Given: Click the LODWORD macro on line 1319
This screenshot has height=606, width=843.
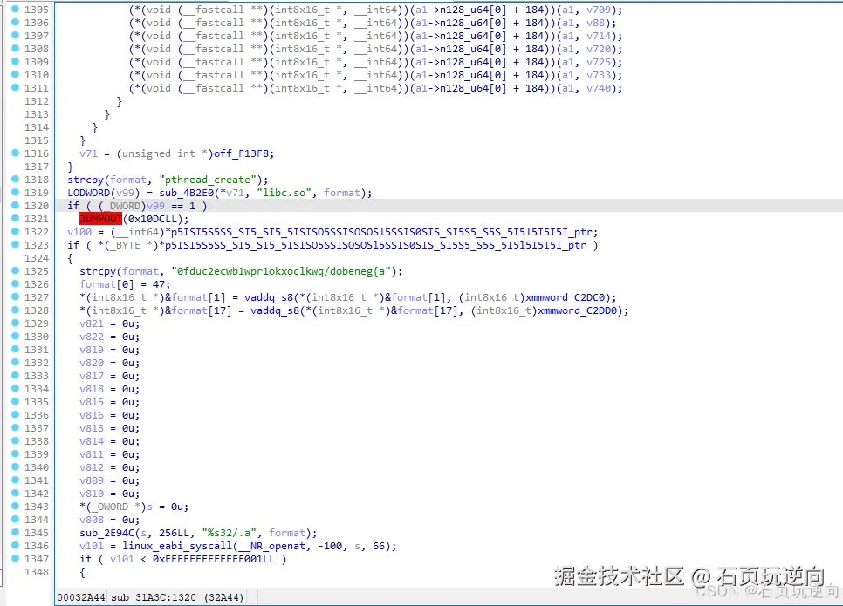Looking at the screenshot, I should pyautogui.click(x=89, y=193).
